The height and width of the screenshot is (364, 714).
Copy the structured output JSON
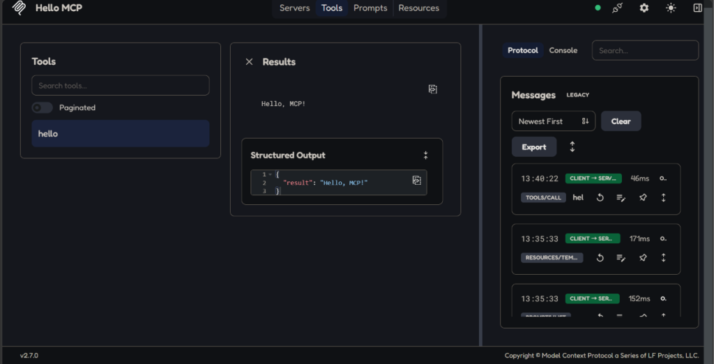pyautogui.click(x=416, y=181)
